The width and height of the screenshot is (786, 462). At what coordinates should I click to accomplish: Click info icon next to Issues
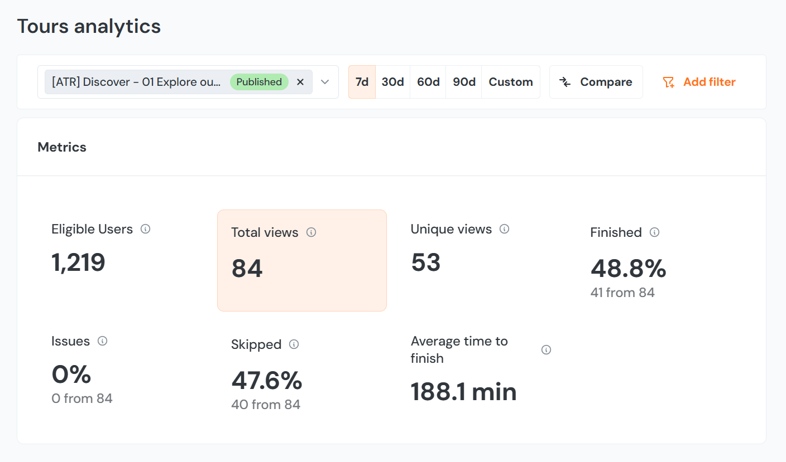point(103,341)
